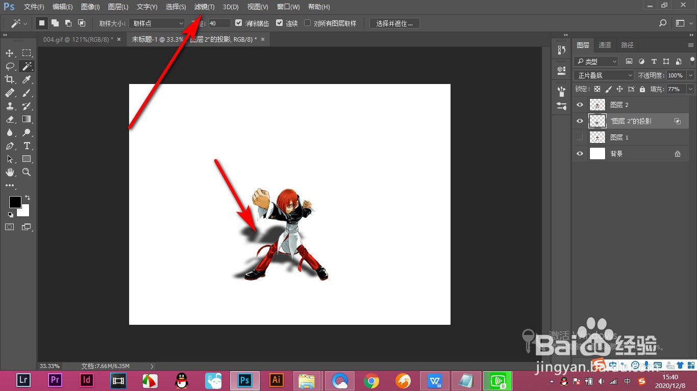Choose New Selection mode in options bar
Image resolution: width=697 pixels, height=391 pixels.
coord(42,23)
